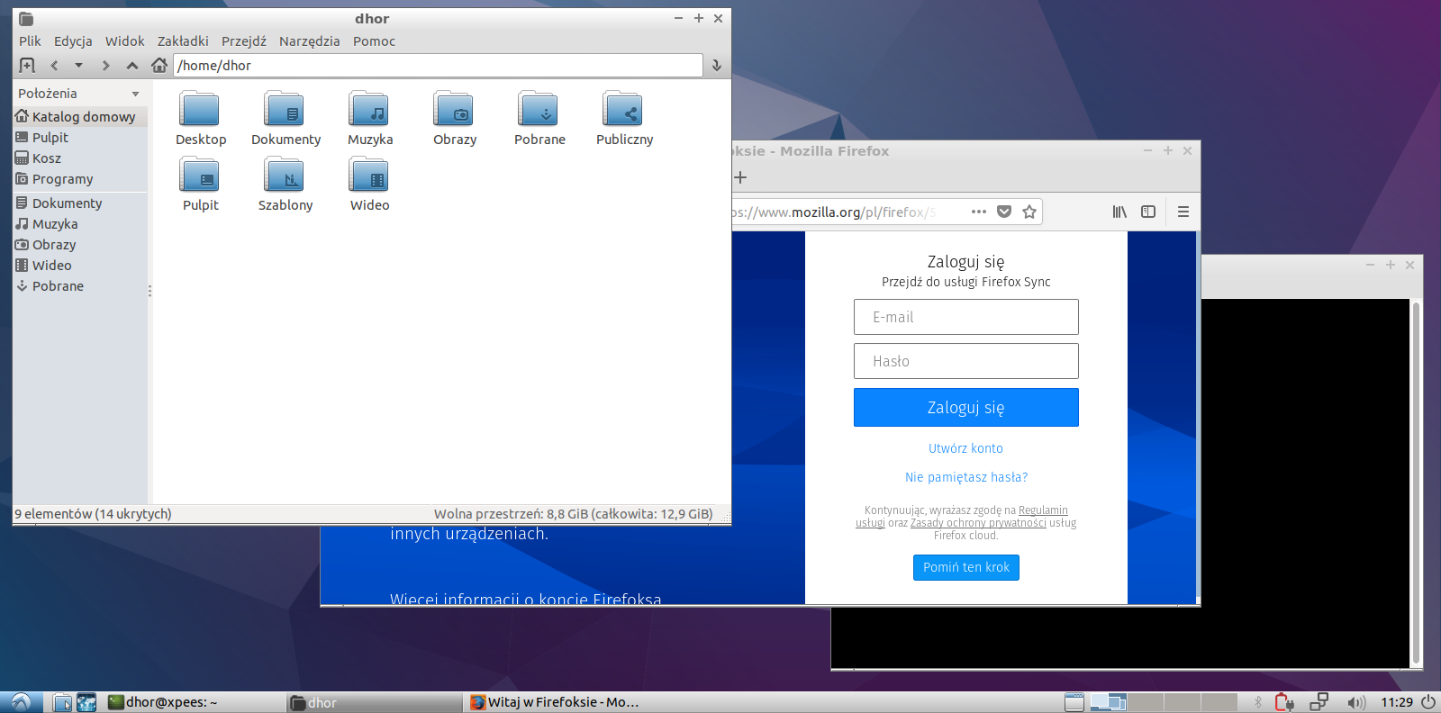
Task: Open Kosz in the sidebar
Action: click(80, 158)
